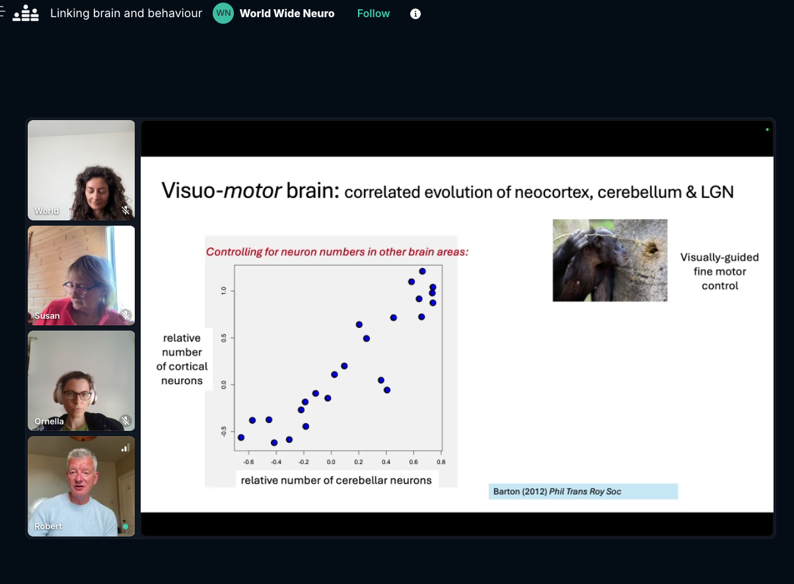
Task: Click the Barton (2012) citation box
Action: click(x=583, y=492)
